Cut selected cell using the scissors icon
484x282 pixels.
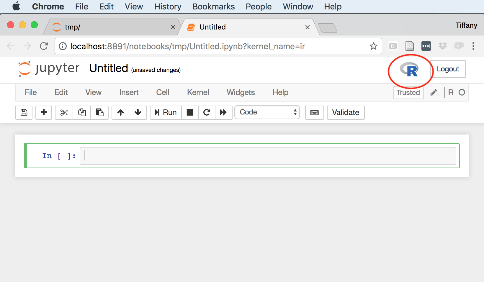64,112
